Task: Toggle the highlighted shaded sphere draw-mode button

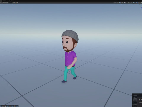Action: [x=120, y=3]
